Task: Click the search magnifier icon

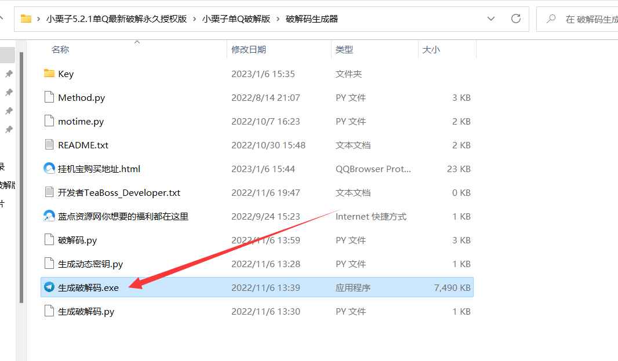Action: coord(551,19)
